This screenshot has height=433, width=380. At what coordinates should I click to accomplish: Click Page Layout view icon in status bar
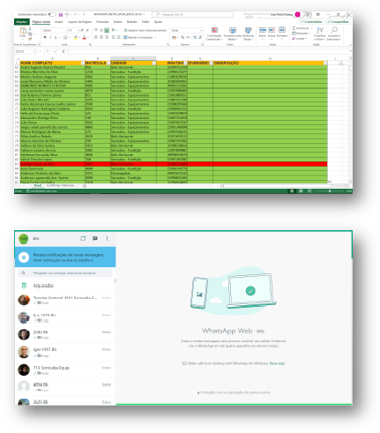301,191
